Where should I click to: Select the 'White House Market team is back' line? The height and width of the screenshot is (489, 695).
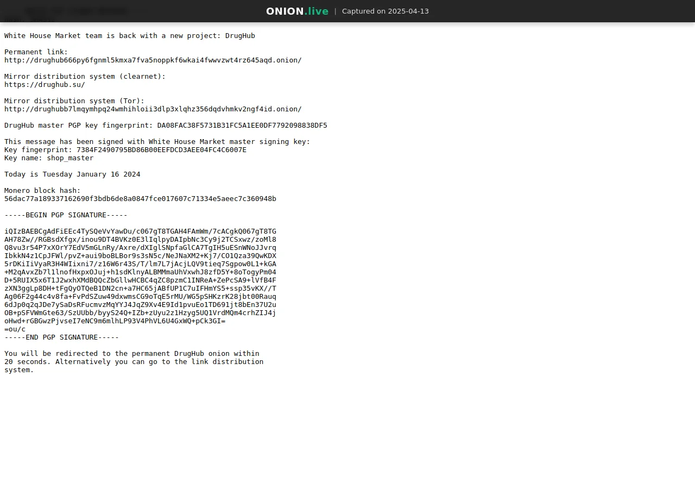click(x=130, y=36)
